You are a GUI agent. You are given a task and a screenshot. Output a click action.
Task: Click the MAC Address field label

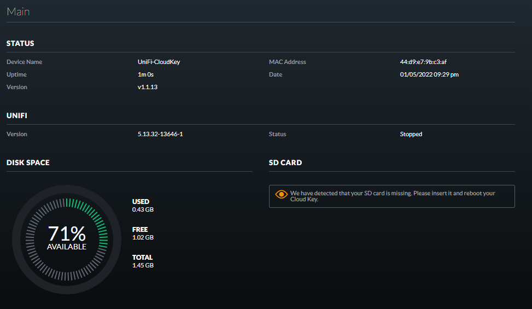point(287,62)
